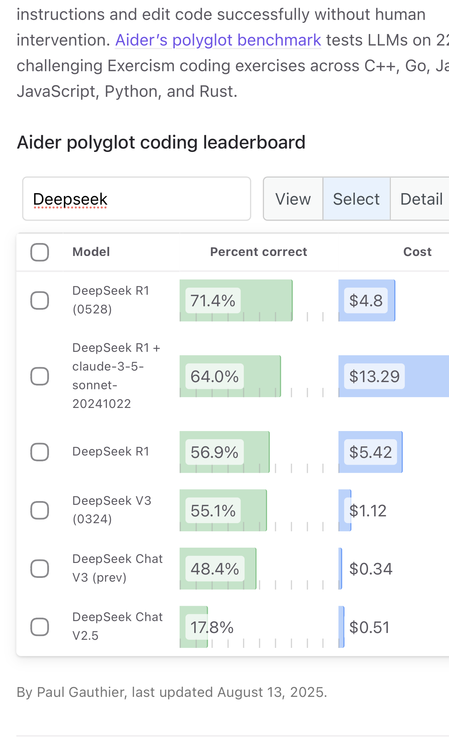Image resolution: width=449 pixels, height=754 pixels.
Task: Click the $0.34 cost value
Action: 371,569
